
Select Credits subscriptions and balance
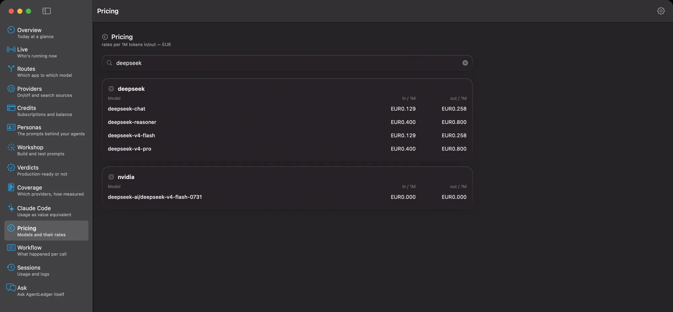click(x=46, y=111)
